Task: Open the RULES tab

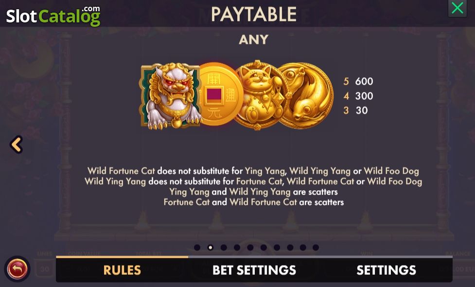Action: 122,270
